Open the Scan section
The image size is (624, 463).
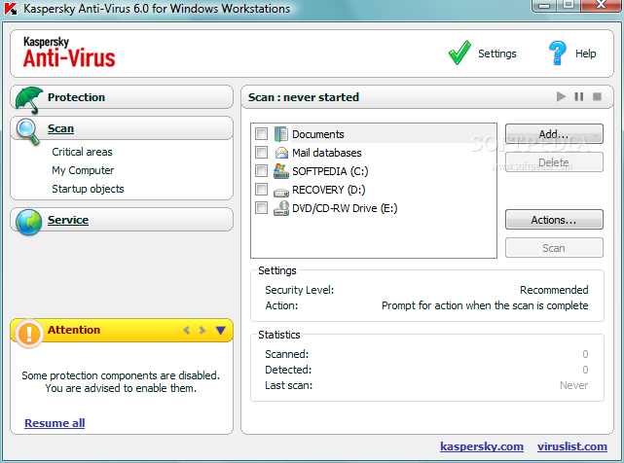pos(122,128)
